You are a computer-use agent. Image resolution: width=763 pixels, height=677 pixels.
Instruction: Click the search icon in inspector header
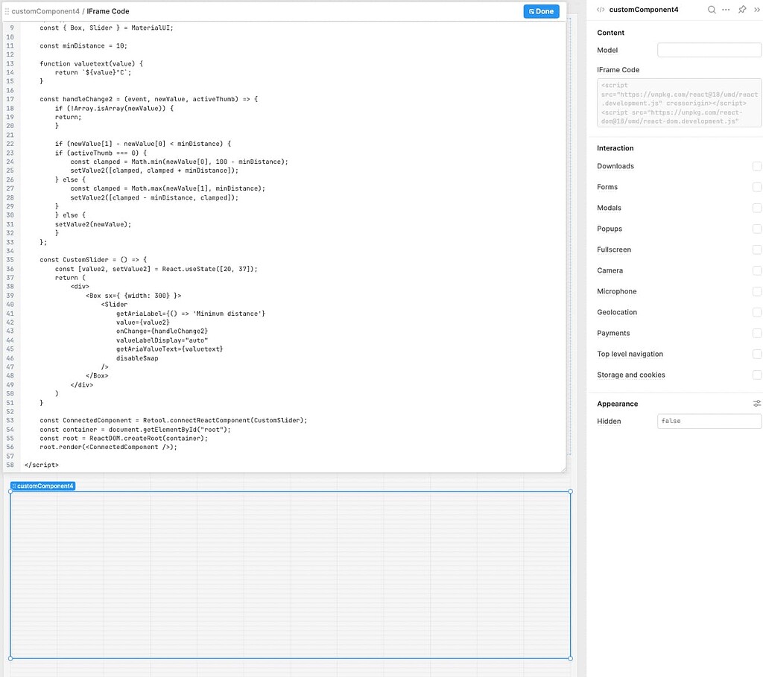coord(712,10)
